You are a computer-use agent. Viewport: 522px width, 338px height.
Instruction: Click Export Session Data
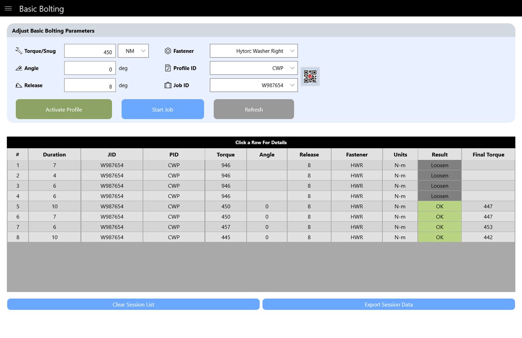click(x=388, y=304)
